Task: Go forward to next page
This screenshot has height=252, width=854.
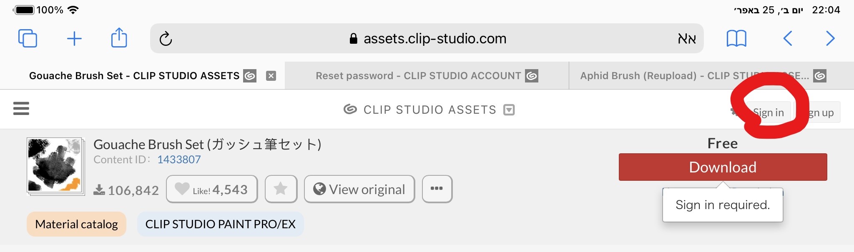Action: pos(830,38)
